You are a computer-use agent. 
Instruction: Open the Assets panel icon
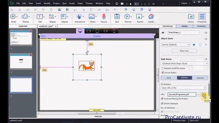151,17
